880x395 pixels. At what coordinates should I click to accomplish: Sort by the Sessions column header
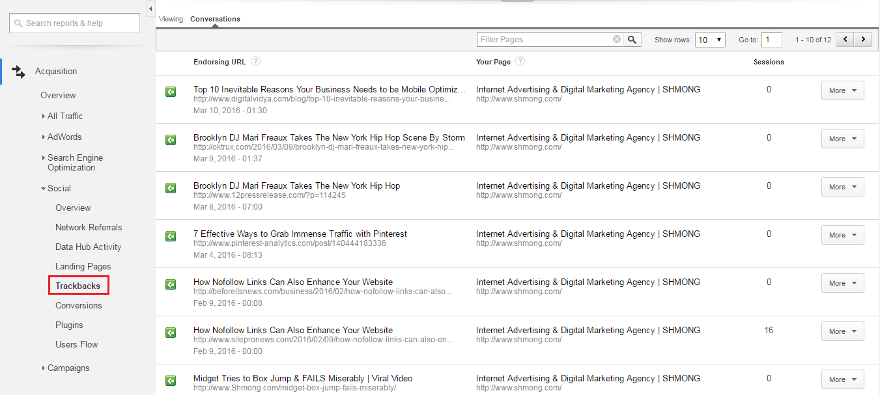coord(769,62)
